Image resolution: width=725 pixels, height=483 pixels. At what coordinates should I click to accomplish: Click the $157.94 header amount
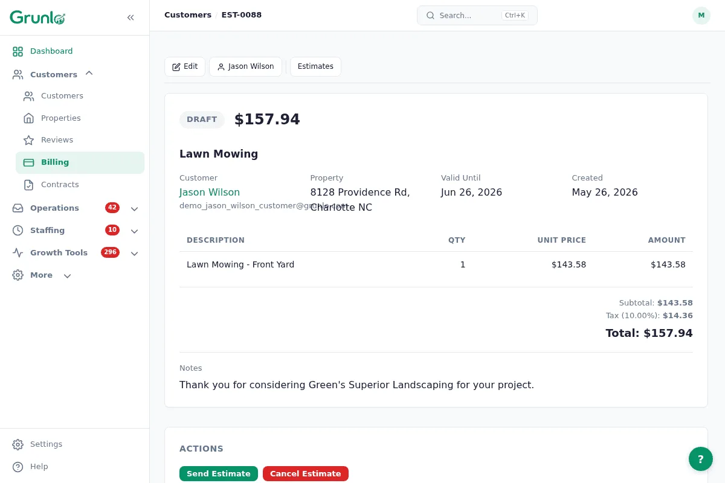(267, 120)
